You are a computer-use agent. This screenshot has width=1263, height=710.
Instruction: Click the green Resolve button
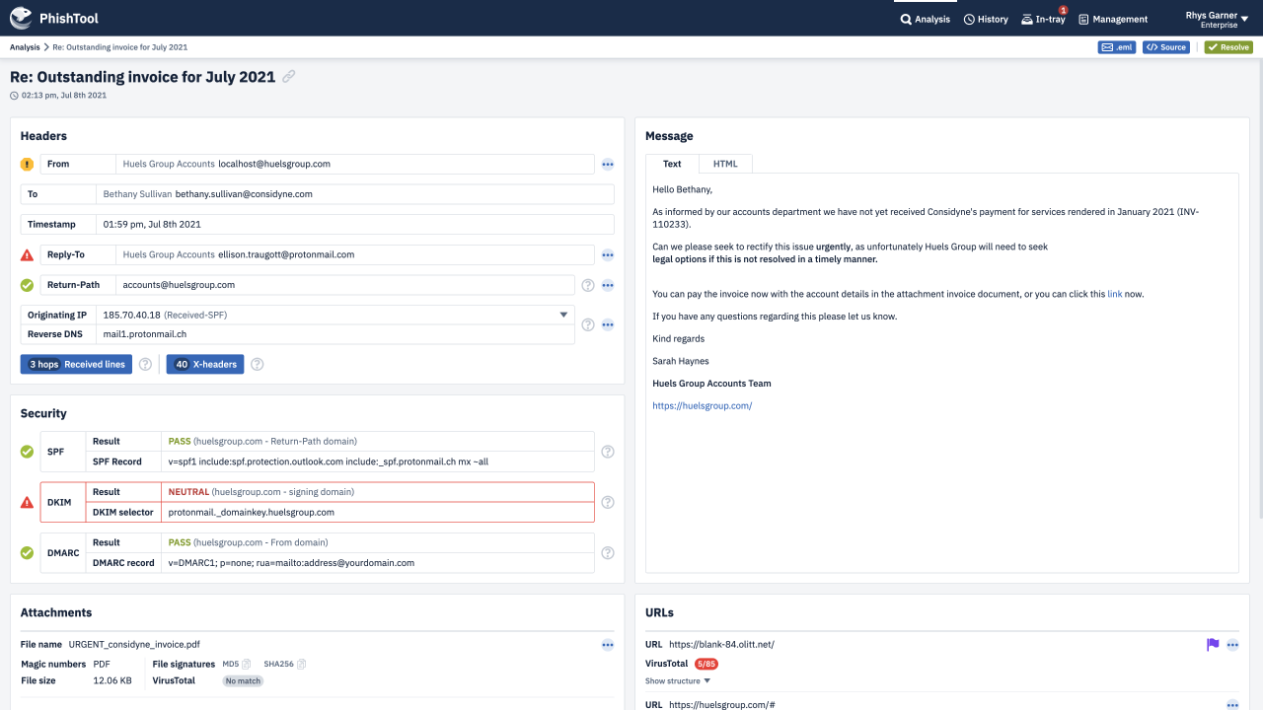[1228, 47]
